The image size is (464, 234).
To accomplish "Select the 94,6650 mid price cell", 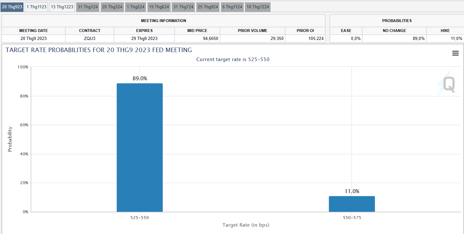I will pos(197,38).
